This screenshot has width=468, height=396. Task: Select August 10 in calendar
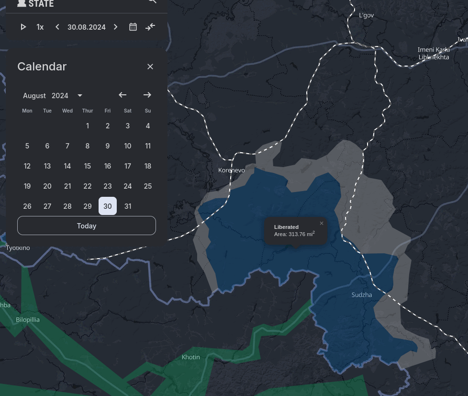coord(128,146)
